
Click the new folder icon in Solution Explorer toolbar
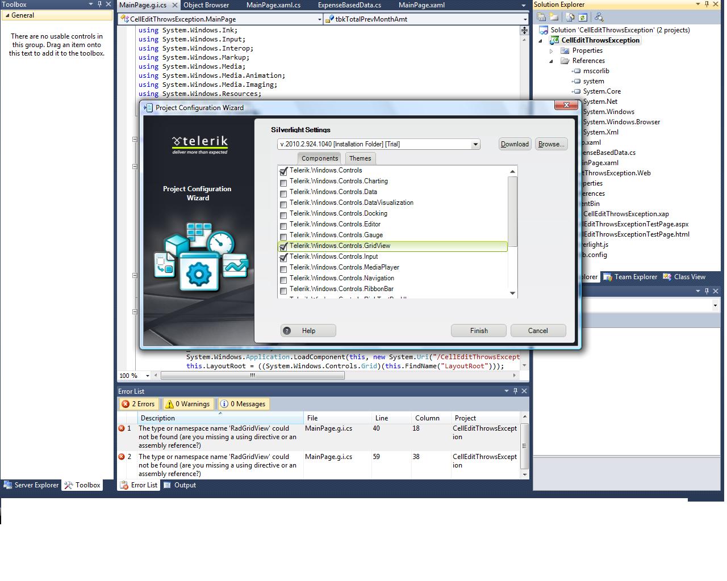coord(554,18)
